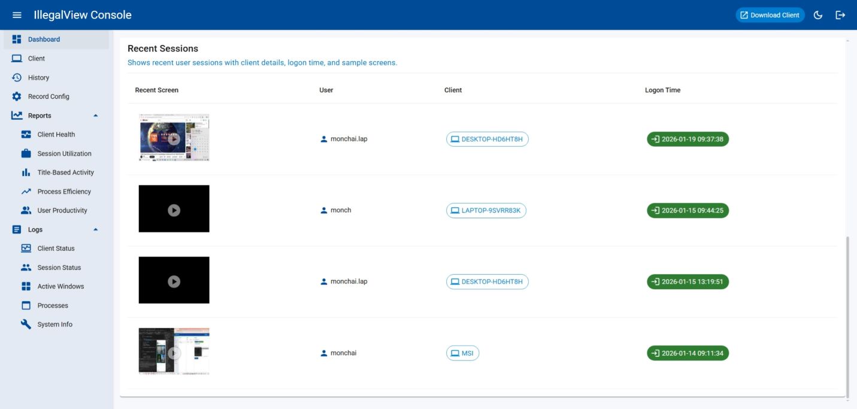Image resolution: width=857 pixels, height=409 pixels.
Task: Open the Dashboard menu item
Action: point(44,40)
